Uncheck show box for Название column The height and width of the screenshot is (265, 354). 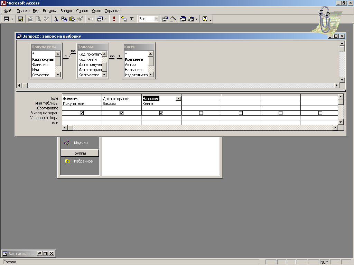pyautogui.click(x=161, y=113)
